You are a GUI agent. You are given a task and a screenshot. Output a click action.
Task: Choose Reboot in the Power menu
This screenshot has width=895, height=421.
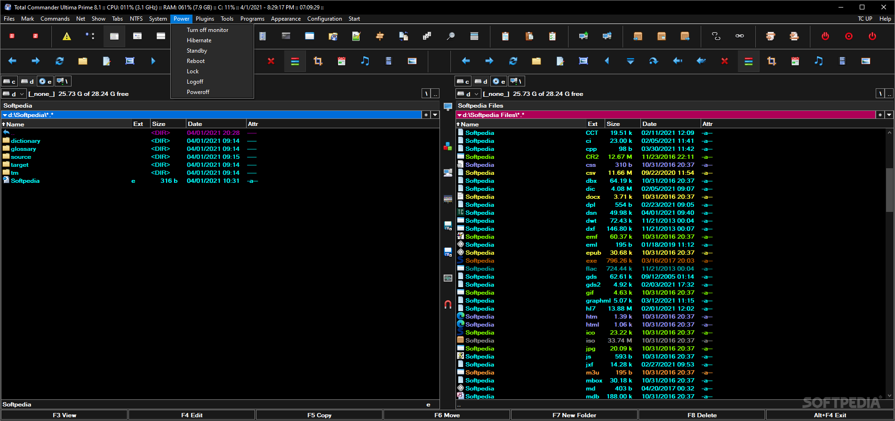point(196,61)
